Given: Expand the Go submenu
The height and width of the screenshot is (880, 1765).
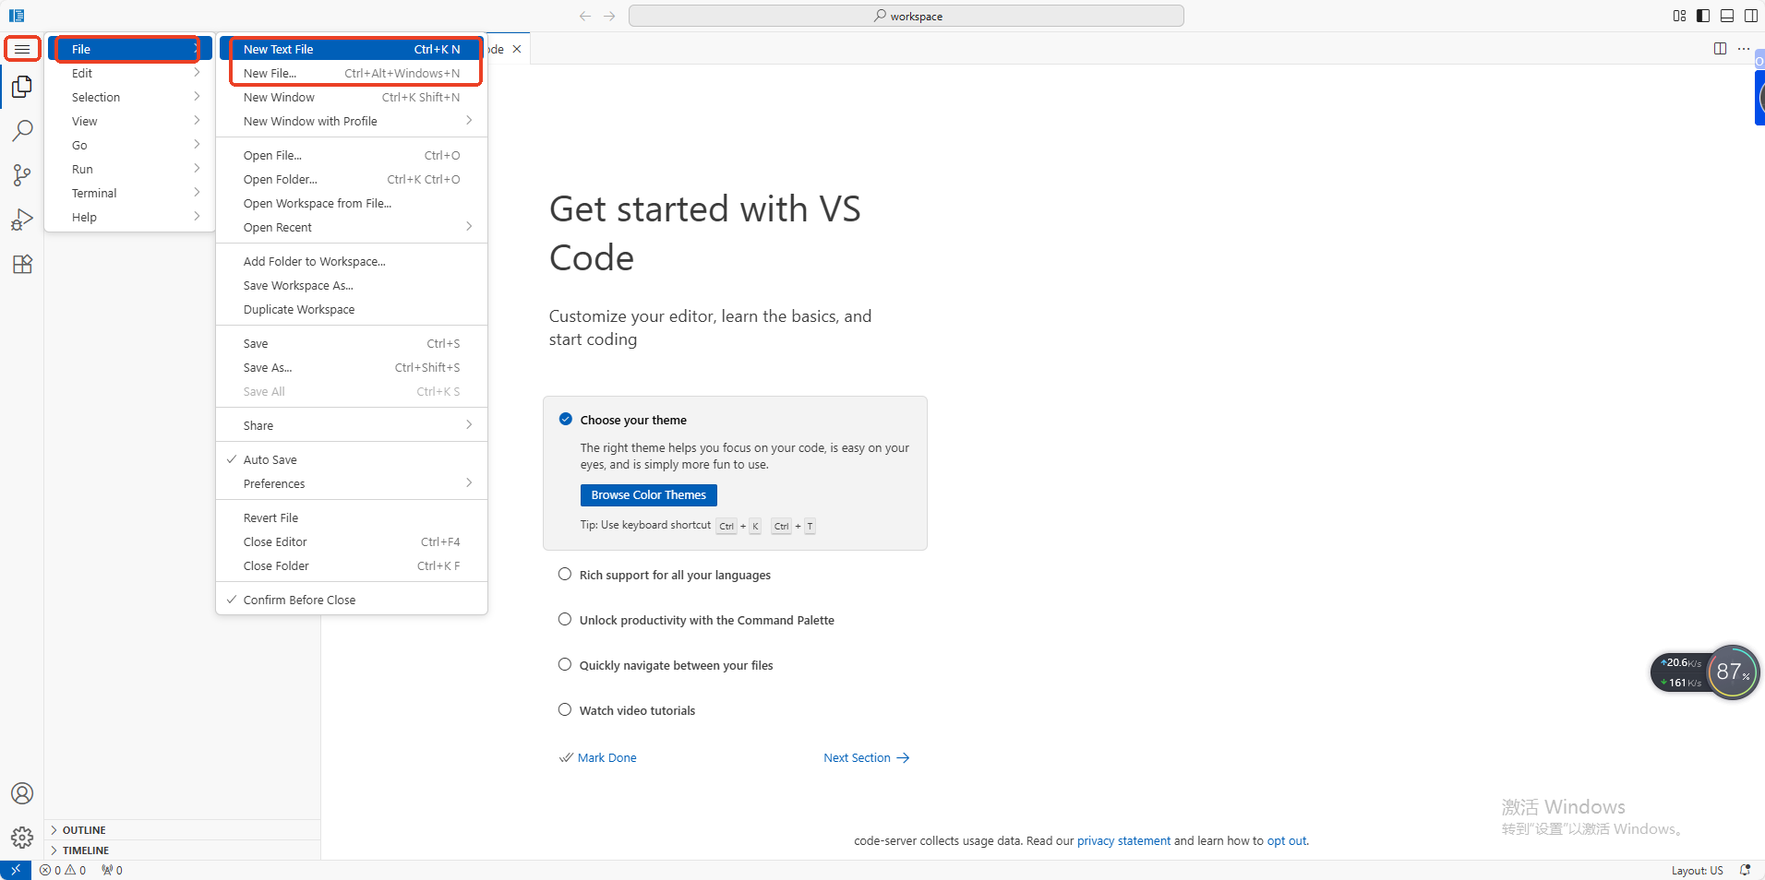Looking at the screenshot, I should 130,145.
